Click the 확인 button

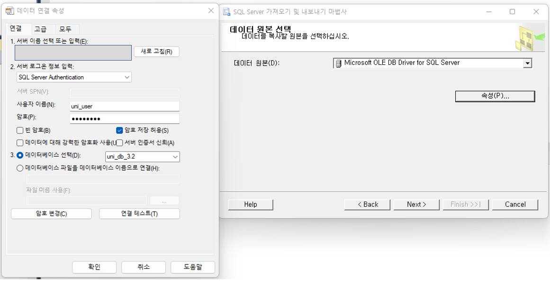pos(94,267)
